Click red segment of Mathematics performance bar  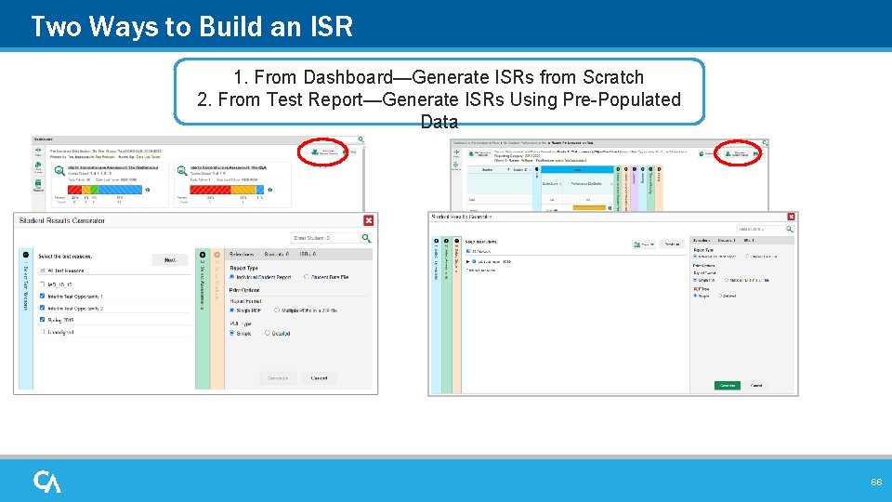(74, 190)
